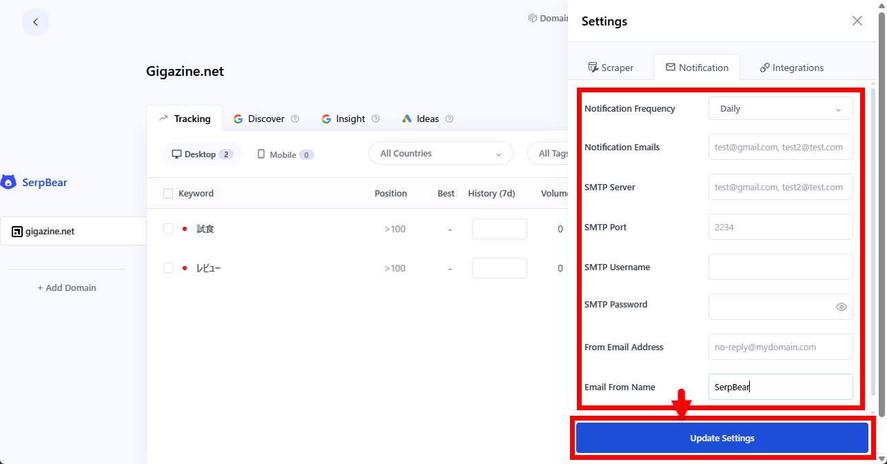Switch to the Scraper settings tab
Viewport: 887px width, 464px height.
click(611, 68)
